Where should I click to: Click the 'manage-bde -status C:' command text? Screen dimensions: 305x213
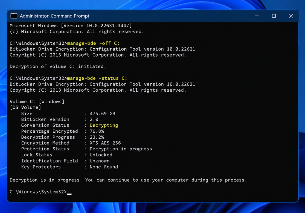coord(97,79)
